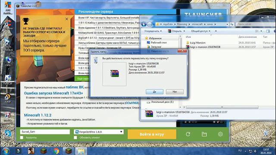Select server row 'Всем VIP, Чистая карта'
Viewport: 276px width, 155px height.
tap(109, 18)
